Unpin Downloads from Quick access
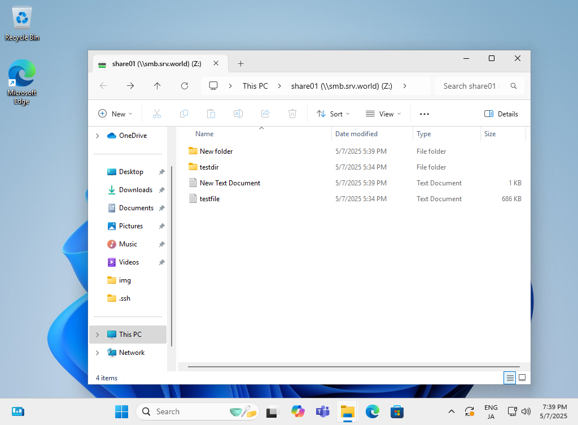Screen dimensions: 578x425 pyautogui.click(x=161, y=190)
